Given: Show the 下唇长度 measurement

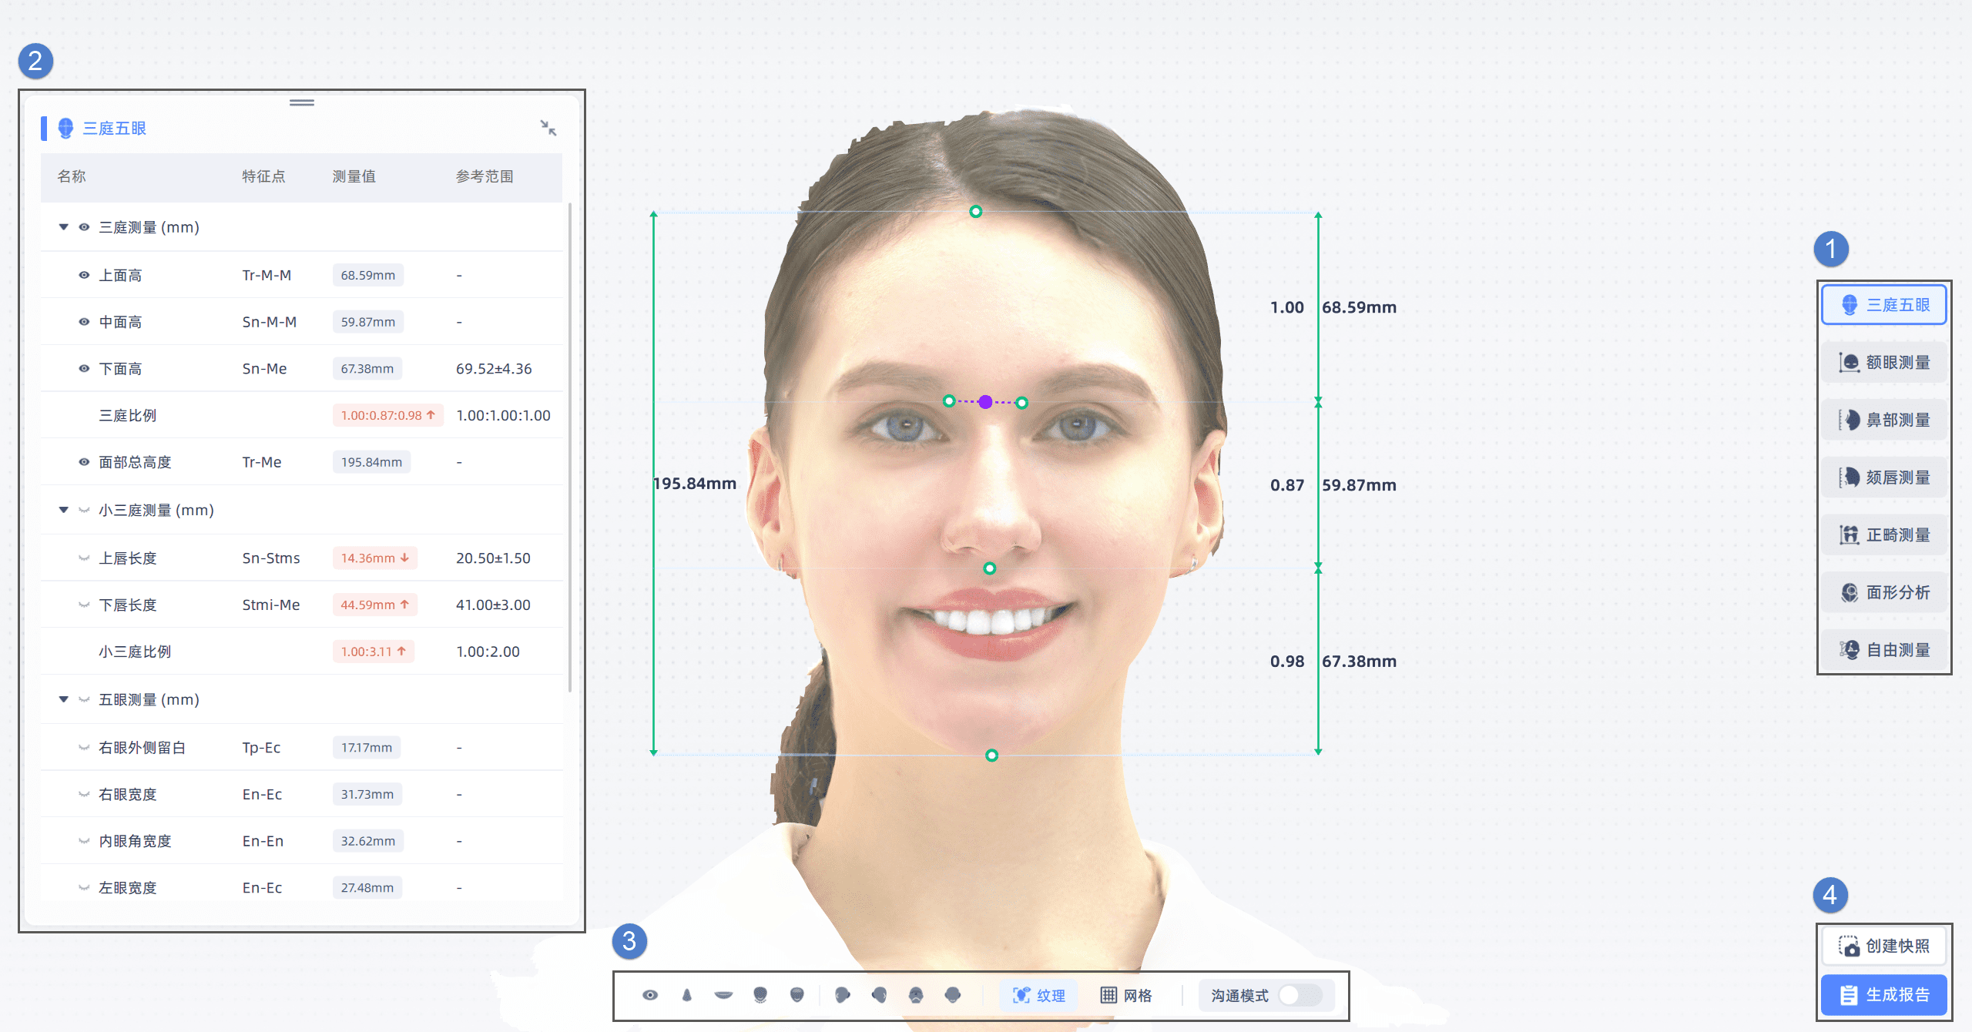Looking at the screenshot, I should 84,605.
